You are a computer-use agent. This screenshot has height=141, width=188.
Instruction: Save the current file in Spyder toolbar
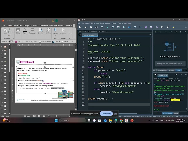click(91, 27)
